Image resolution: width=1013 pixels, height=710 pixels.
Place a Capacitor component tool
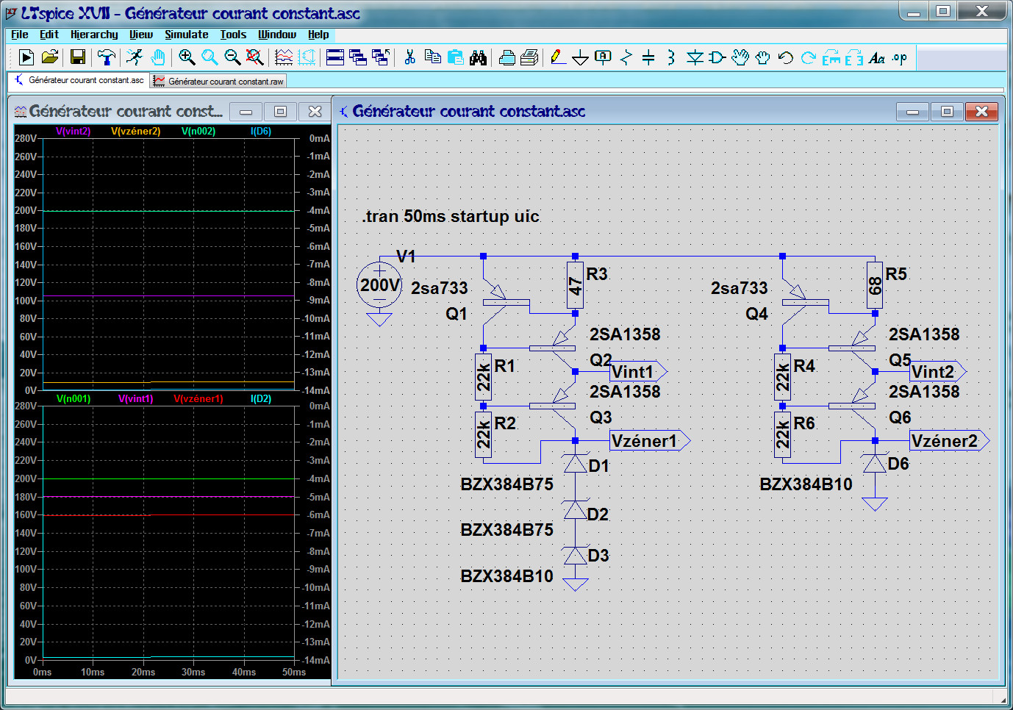click(648, 57)
